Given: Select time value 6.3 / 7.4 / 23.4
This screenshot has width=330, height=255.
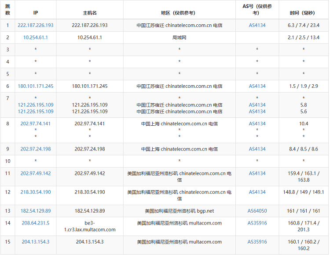Looking at the screenshot, I should click(x=304, y=25).
